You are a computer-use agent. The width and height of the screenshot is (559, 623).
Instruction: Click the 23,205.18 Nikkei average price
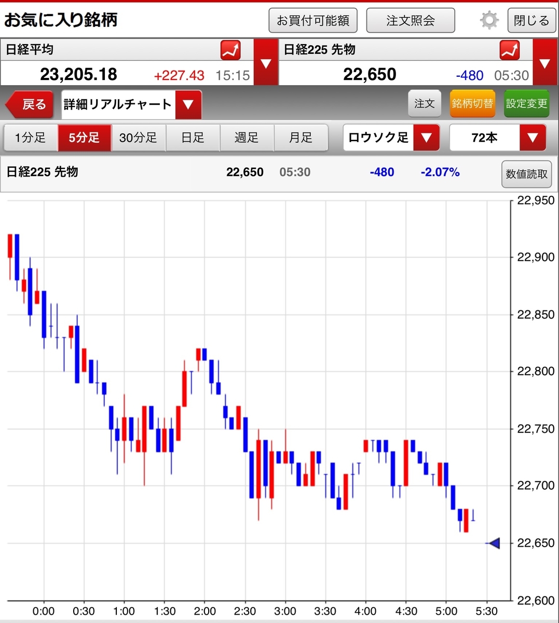coord(79,74)
